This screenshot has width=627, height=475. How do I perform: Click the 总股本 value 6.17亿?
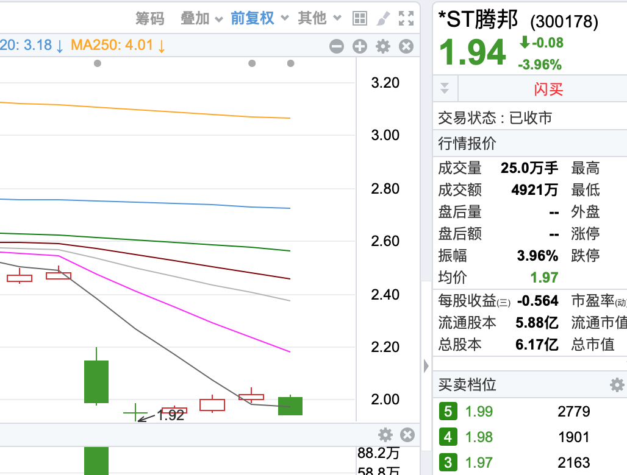click(537, 344)
